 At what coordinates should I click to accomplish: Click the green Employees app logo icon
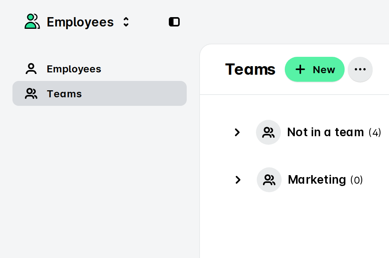click(32, 21)
